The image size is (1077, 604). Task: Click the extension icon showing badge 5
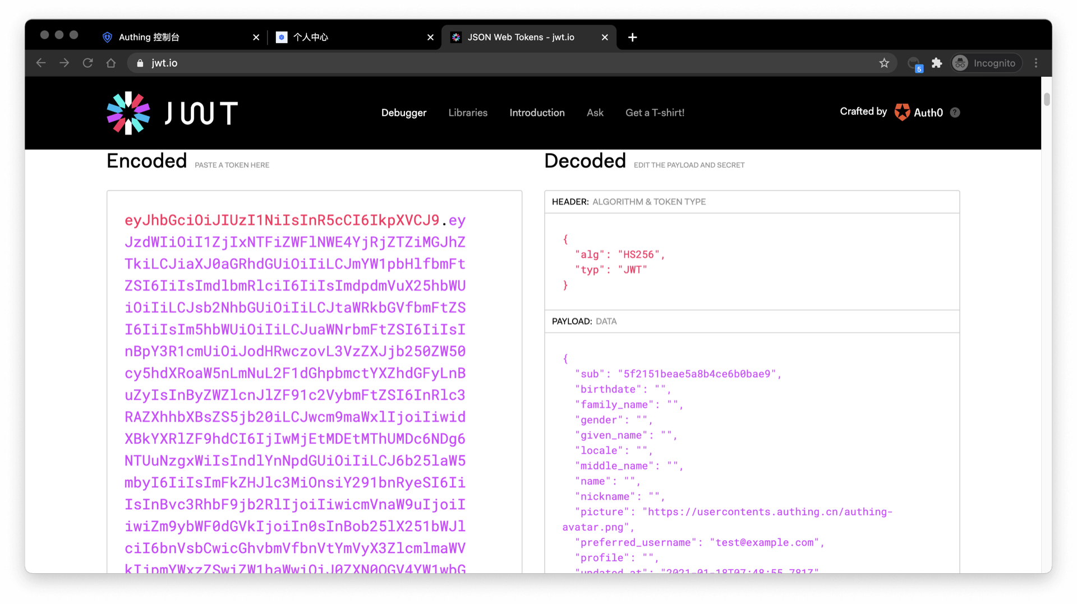[x=914, y=63]
